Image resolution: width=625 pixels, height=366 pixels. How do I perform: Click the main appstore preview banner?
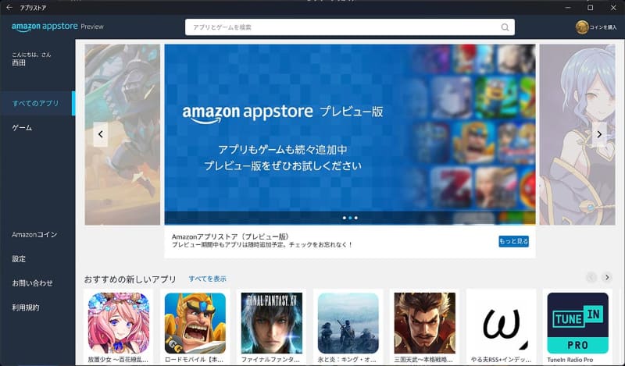tap(350, 134)
